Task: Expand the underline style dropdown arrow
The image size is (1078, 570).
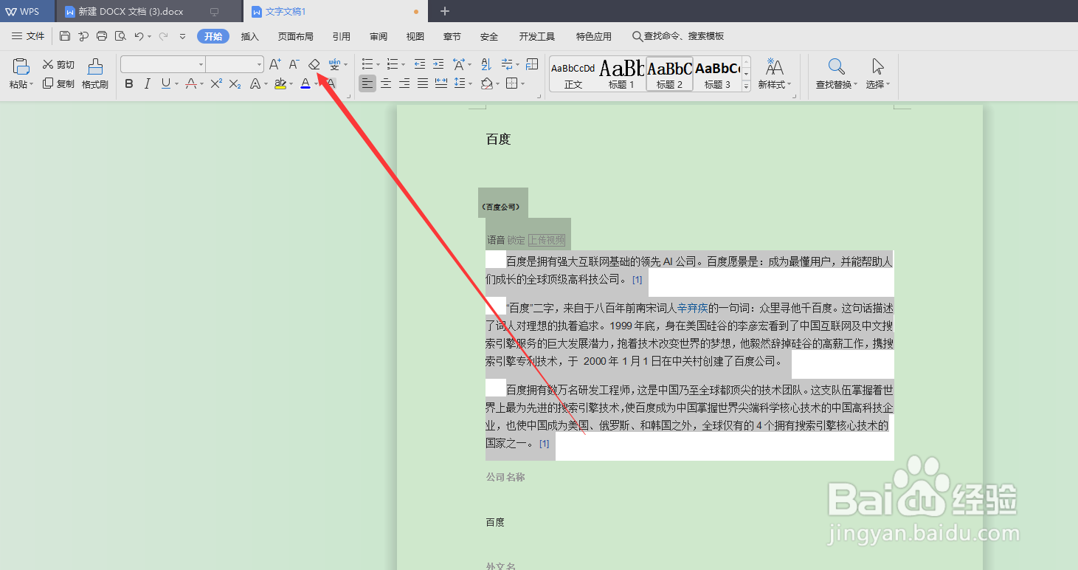Action: [x=177, y=84]
